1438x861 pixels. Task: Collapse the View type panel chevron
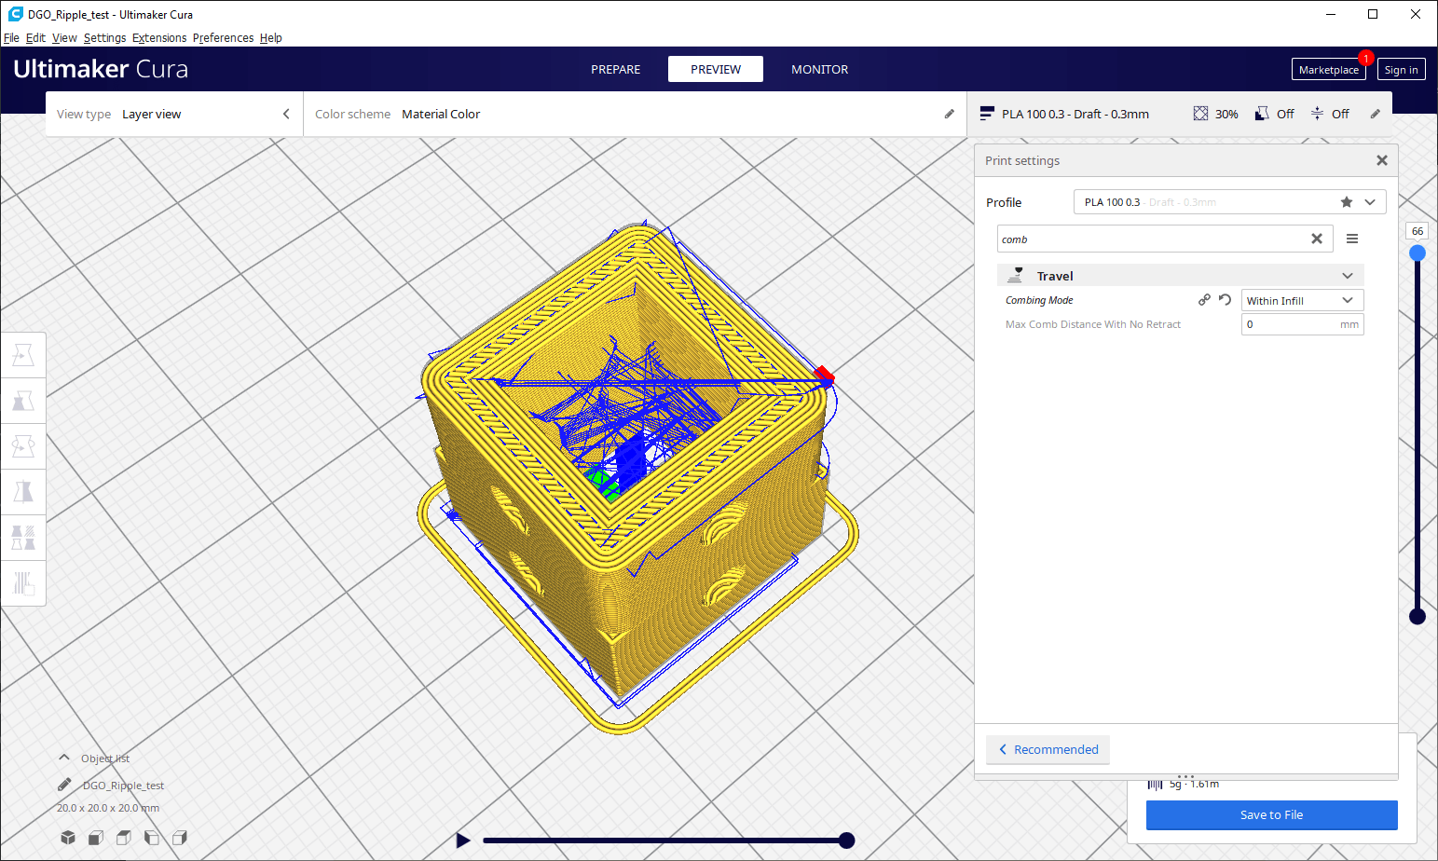click(286, 114)
